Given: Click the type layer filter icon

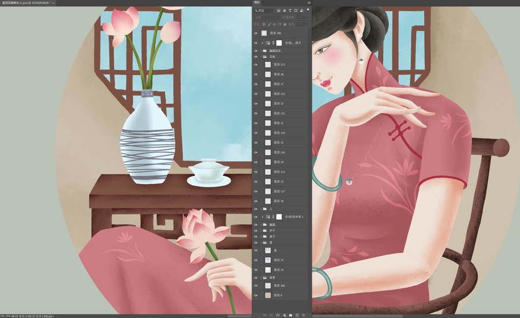Looking at the screenshot, I should click(x=290, y=10).
